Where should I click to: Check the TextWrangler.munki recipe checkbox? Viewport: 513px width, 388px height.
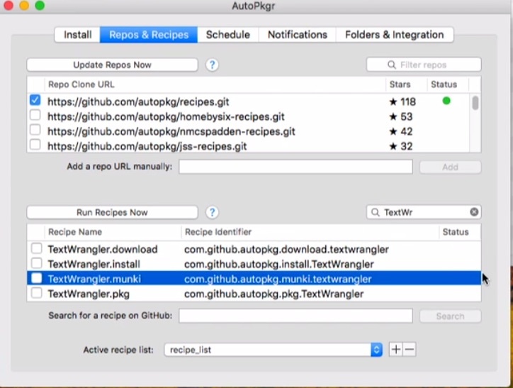[36, 279]
